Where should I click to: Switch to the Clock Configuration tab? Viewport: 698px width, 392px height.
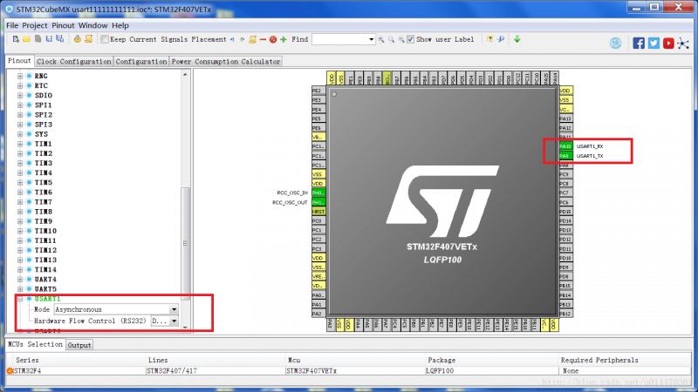[x=73, y=61]
